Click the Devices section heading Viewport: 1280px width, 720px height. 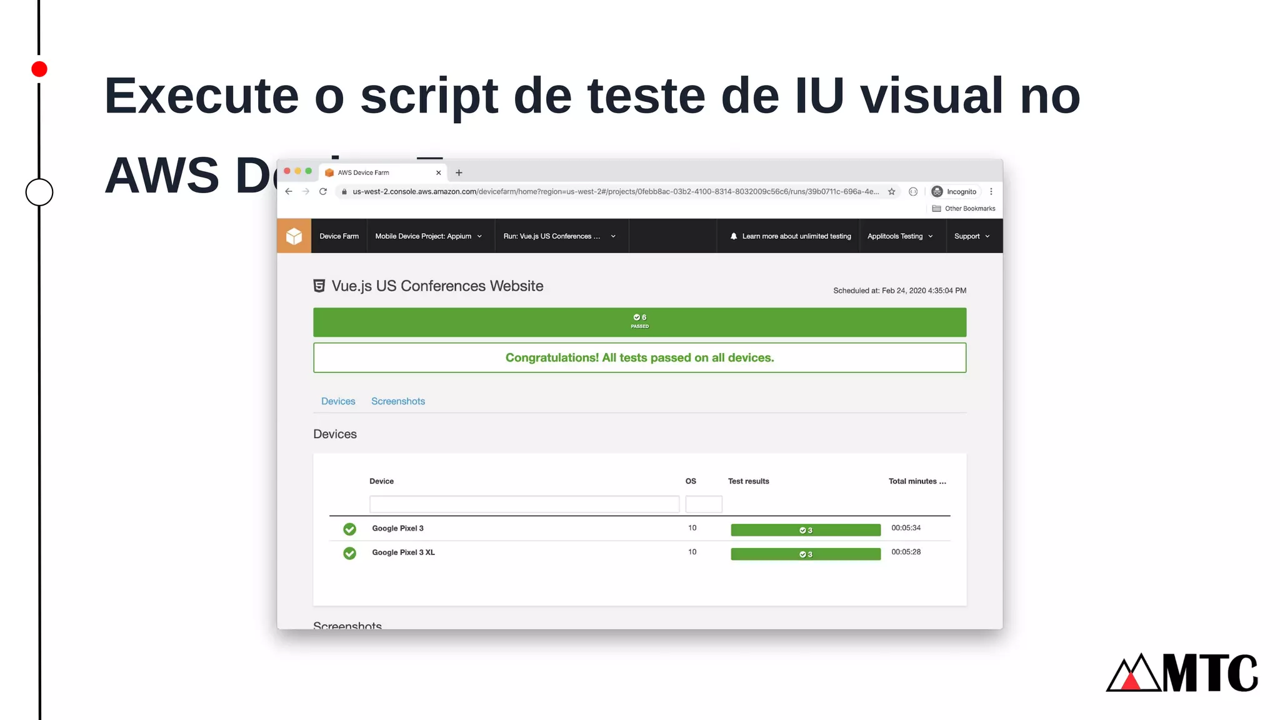(x=335, y=434)
